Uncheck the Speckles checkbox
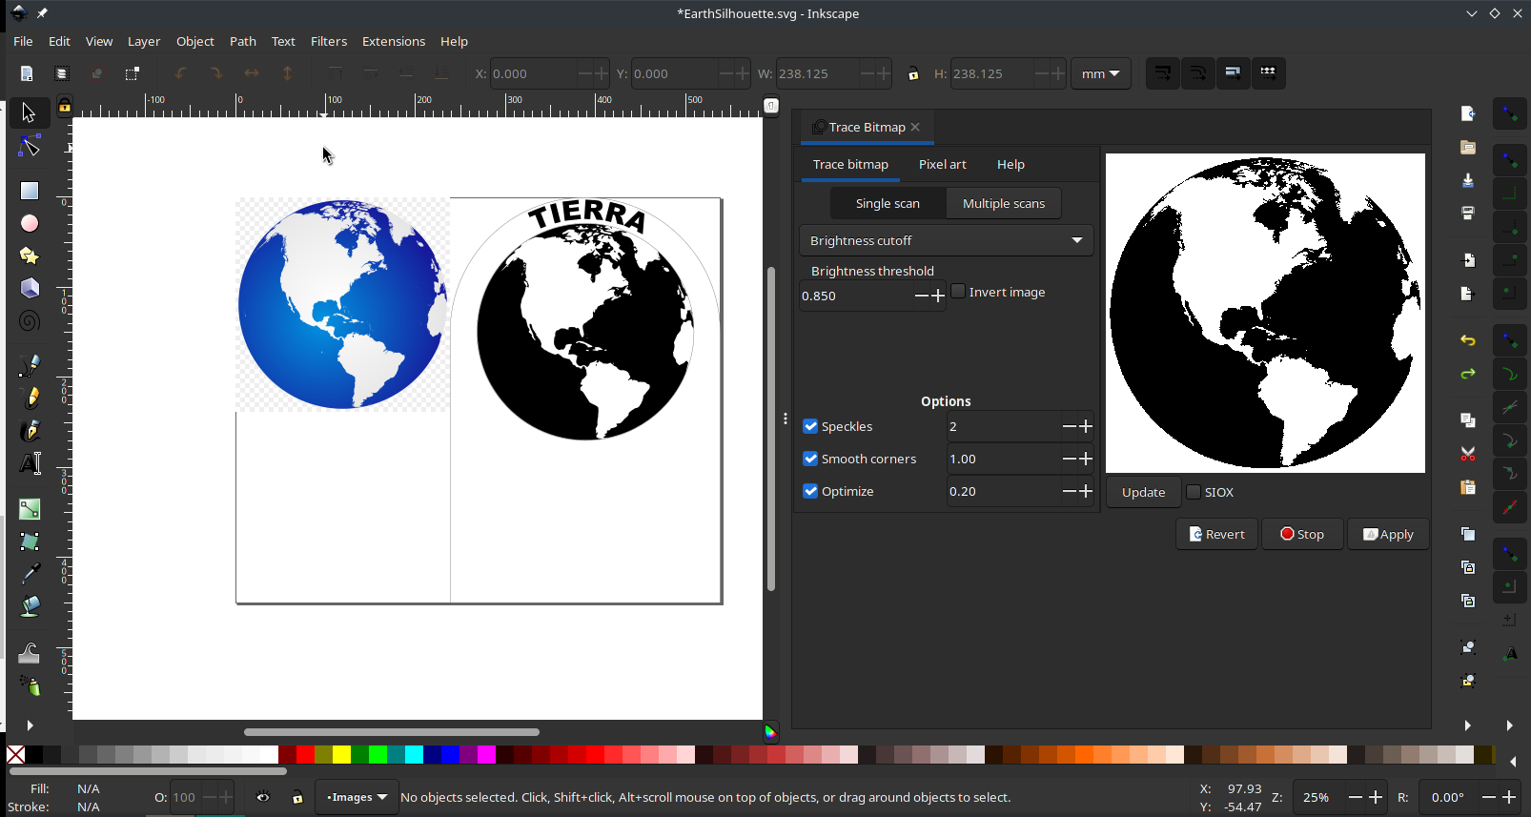1531x817 pixels. point(810,426)
